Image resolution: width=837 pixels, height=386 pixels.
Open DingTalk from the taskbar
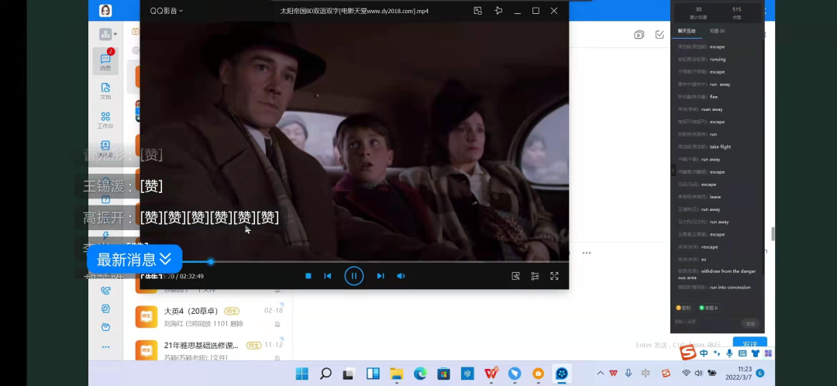515,374
